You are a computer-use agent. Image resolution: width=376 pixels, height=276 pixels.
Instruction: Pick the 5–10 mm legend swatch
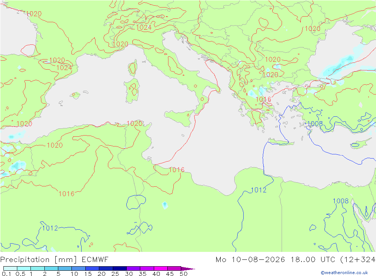65,268
